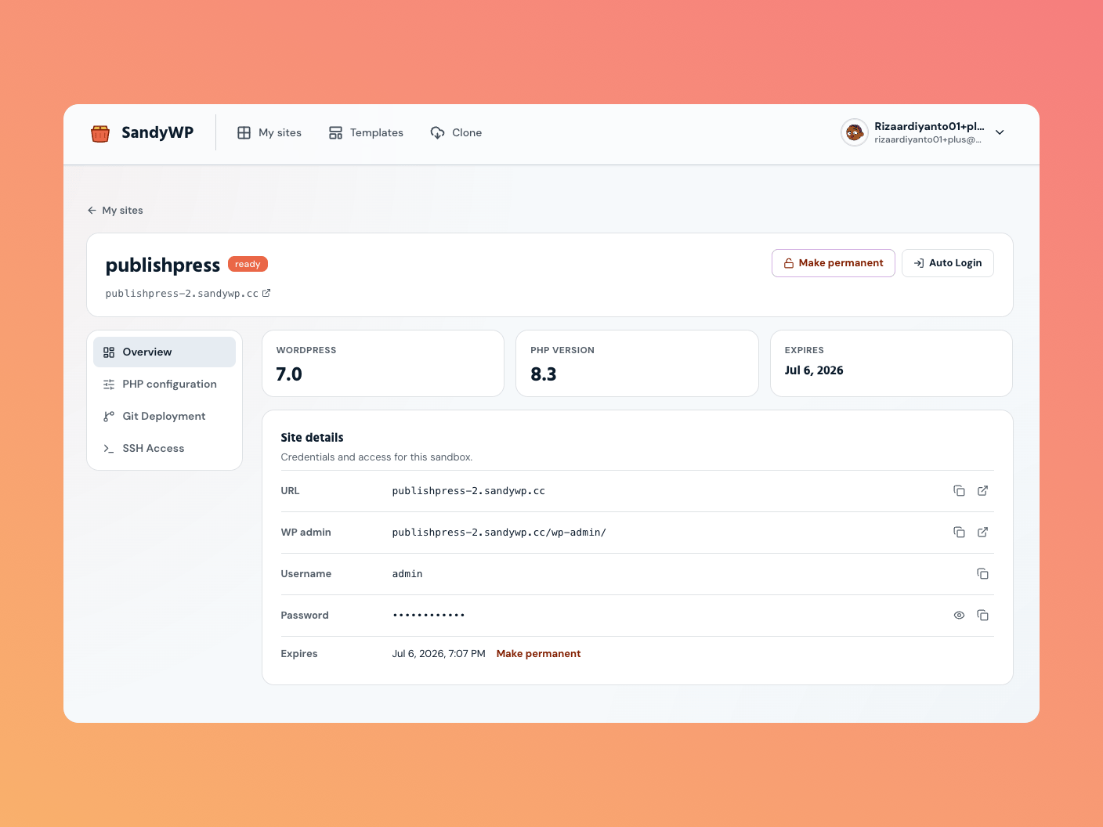The width and height of the screenshot is (1103, 827).
Task: Click the URL value publishpress-2.sandywp.cc in Site details
Action: tap(468, 491)
